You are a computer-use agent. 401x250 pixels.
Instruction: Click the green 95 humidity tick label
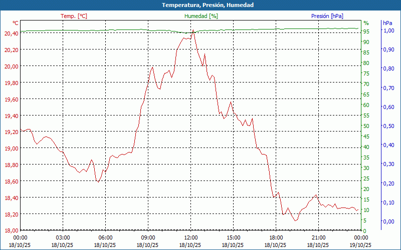pos(366,31)
